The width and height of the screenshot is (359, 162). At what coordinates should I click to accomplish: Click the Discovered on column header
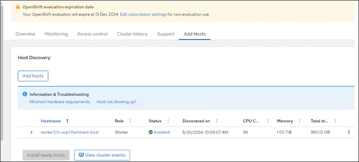tap(196, 121)
